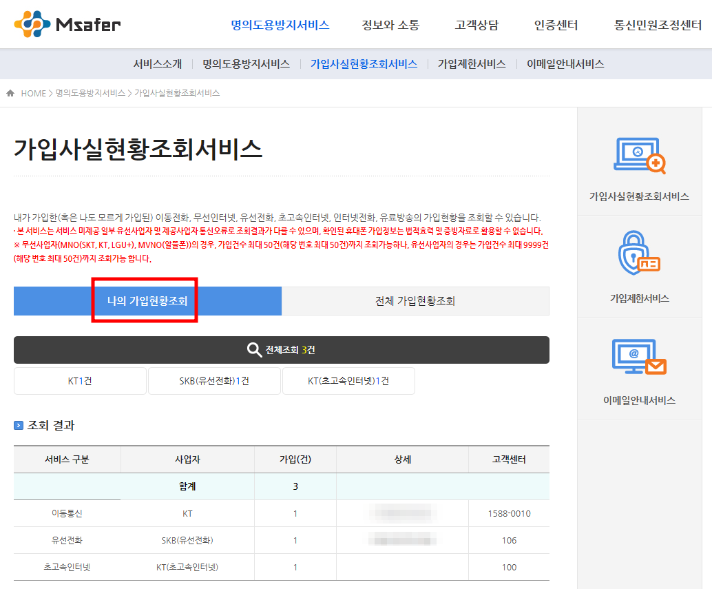Click 초고속인터넷 row label

(x=67, y=567)
